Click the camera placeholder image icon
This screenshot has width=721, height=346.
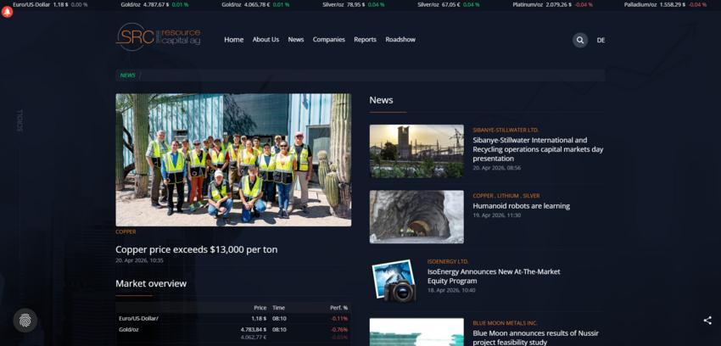point(394,281)
